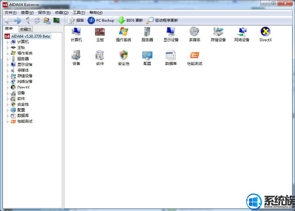295x211 pixels.
Task: Open the 查看(V) menu
Action: 27,12
